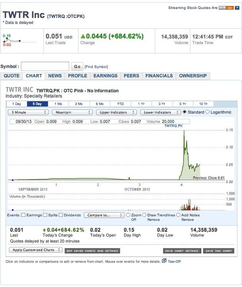The height and width of the screenshot is (287, 242).
Task: Click Edit Saved Charts and Settings button
Action: [x=92, y=251]
